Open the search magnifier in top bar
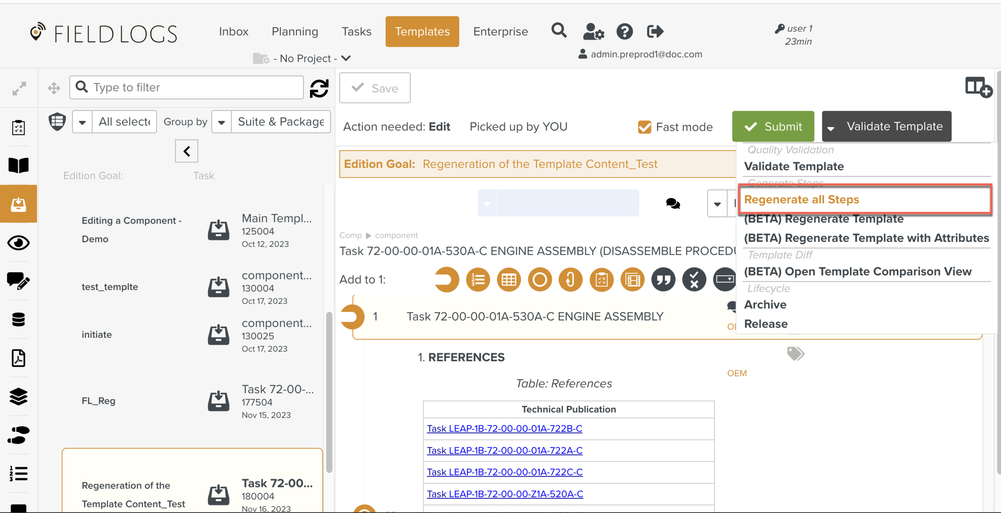 (559, 31)
